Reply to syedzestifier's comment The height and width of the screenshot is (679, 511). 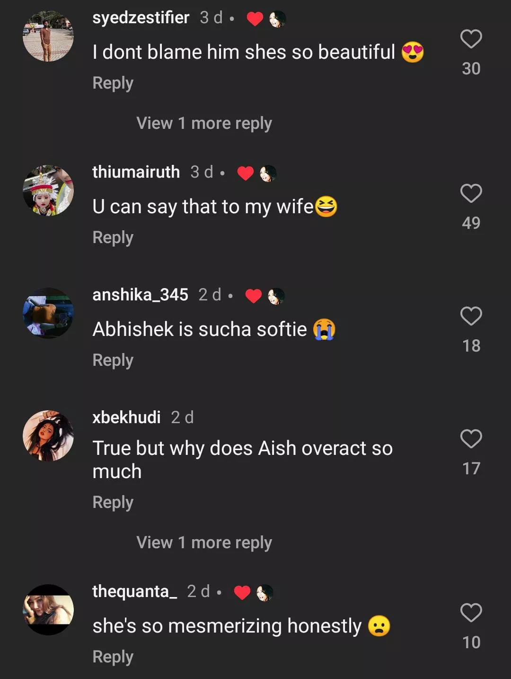113,83
